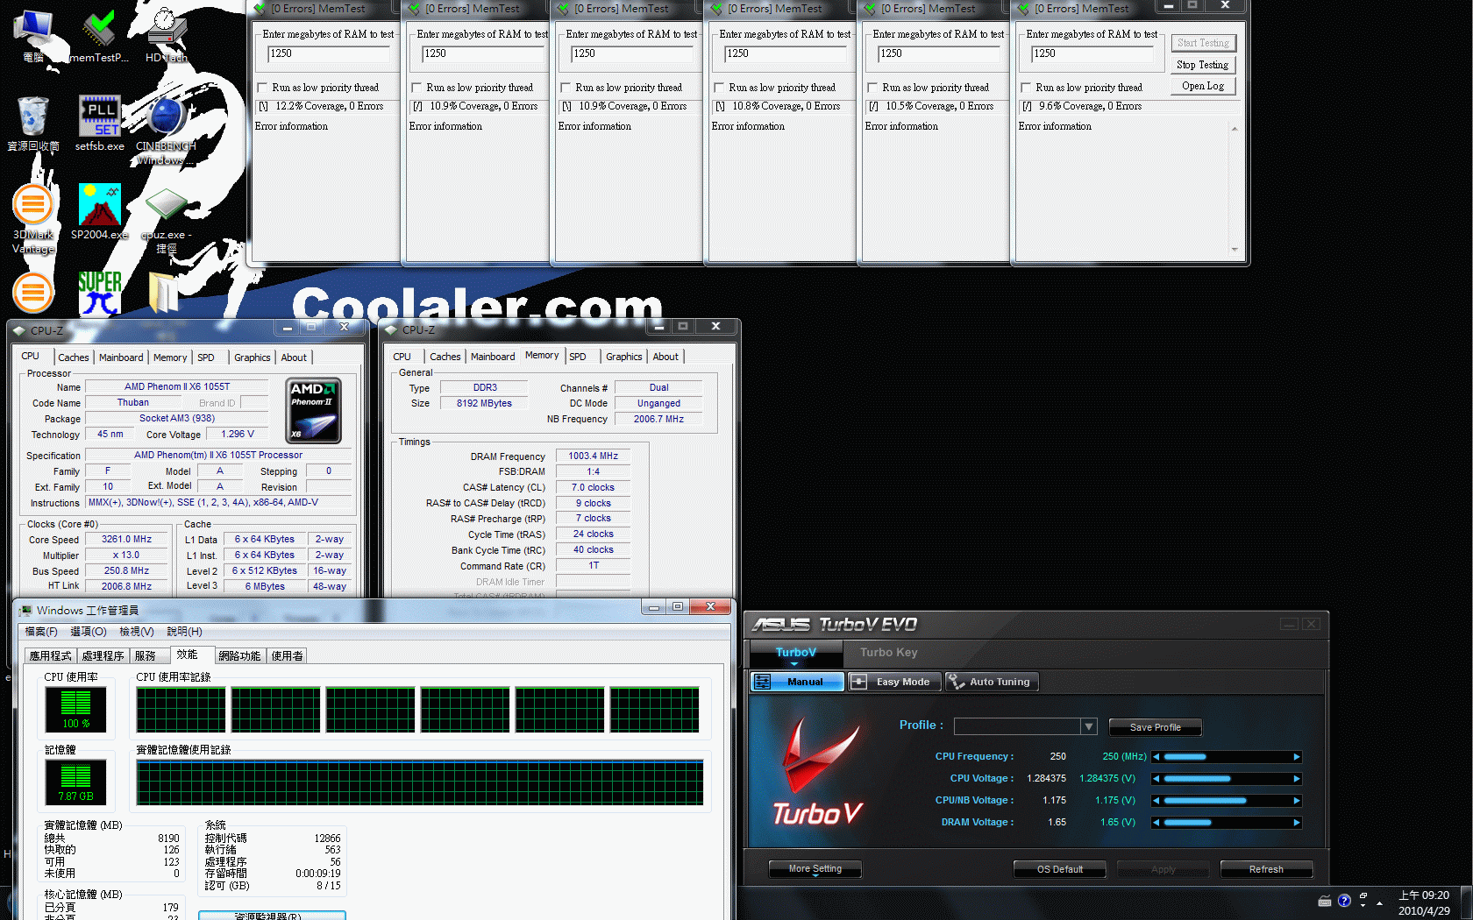
Task: Toggle low priority thread in 10.8% Coverage MemTest
Action: tap(719, 88)
